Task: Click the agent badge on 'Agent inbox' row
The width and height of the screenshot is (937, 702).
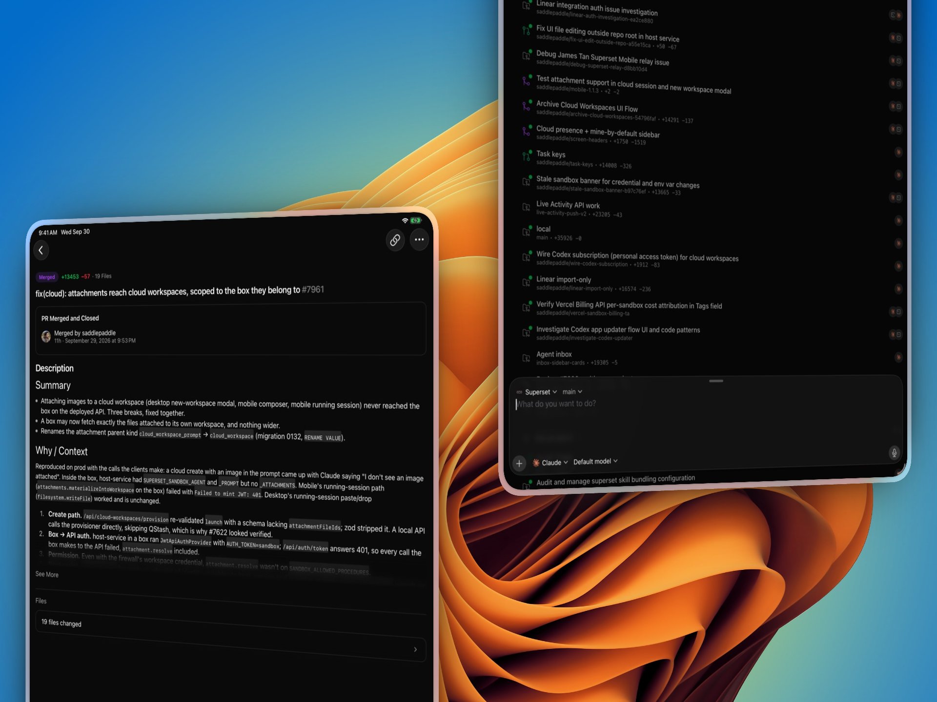Action: pos(898,357)
